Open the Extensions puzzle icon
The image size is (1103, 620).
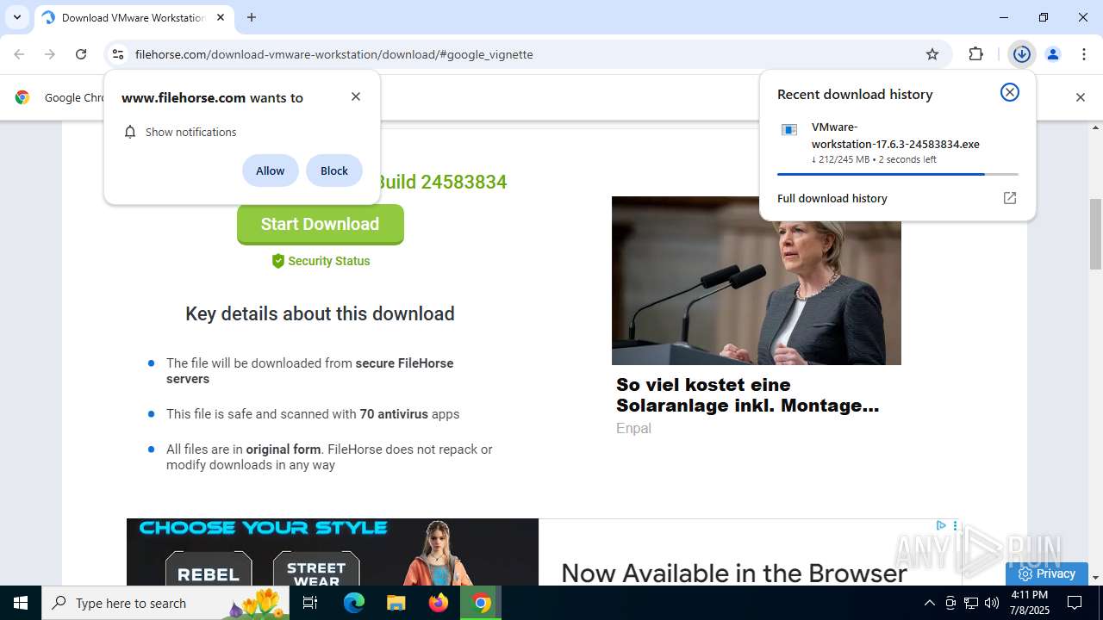point(975,54)
